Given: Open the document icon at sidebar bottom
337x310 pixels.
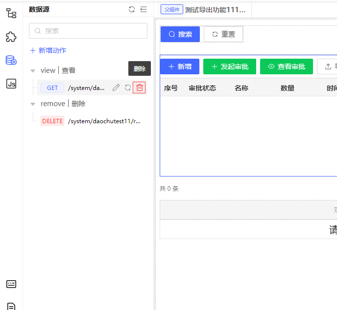Looking at the screenshot, I should 11,307.
